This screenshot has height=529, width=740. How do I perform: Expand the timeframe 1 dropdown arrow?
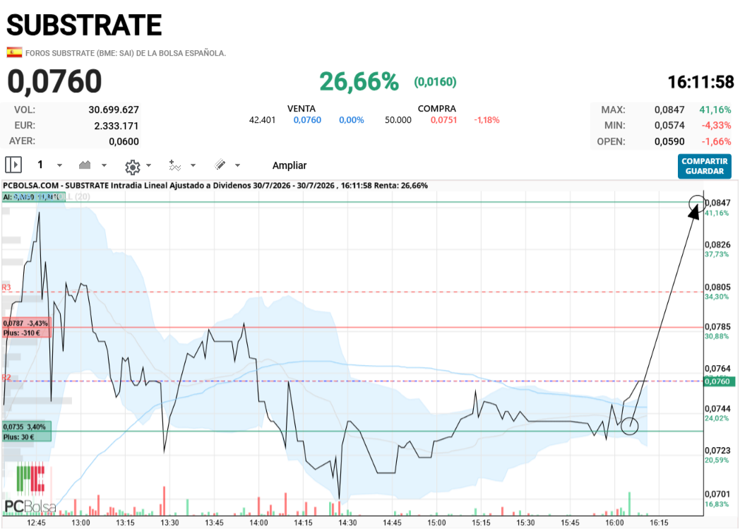tap(59, 165)
